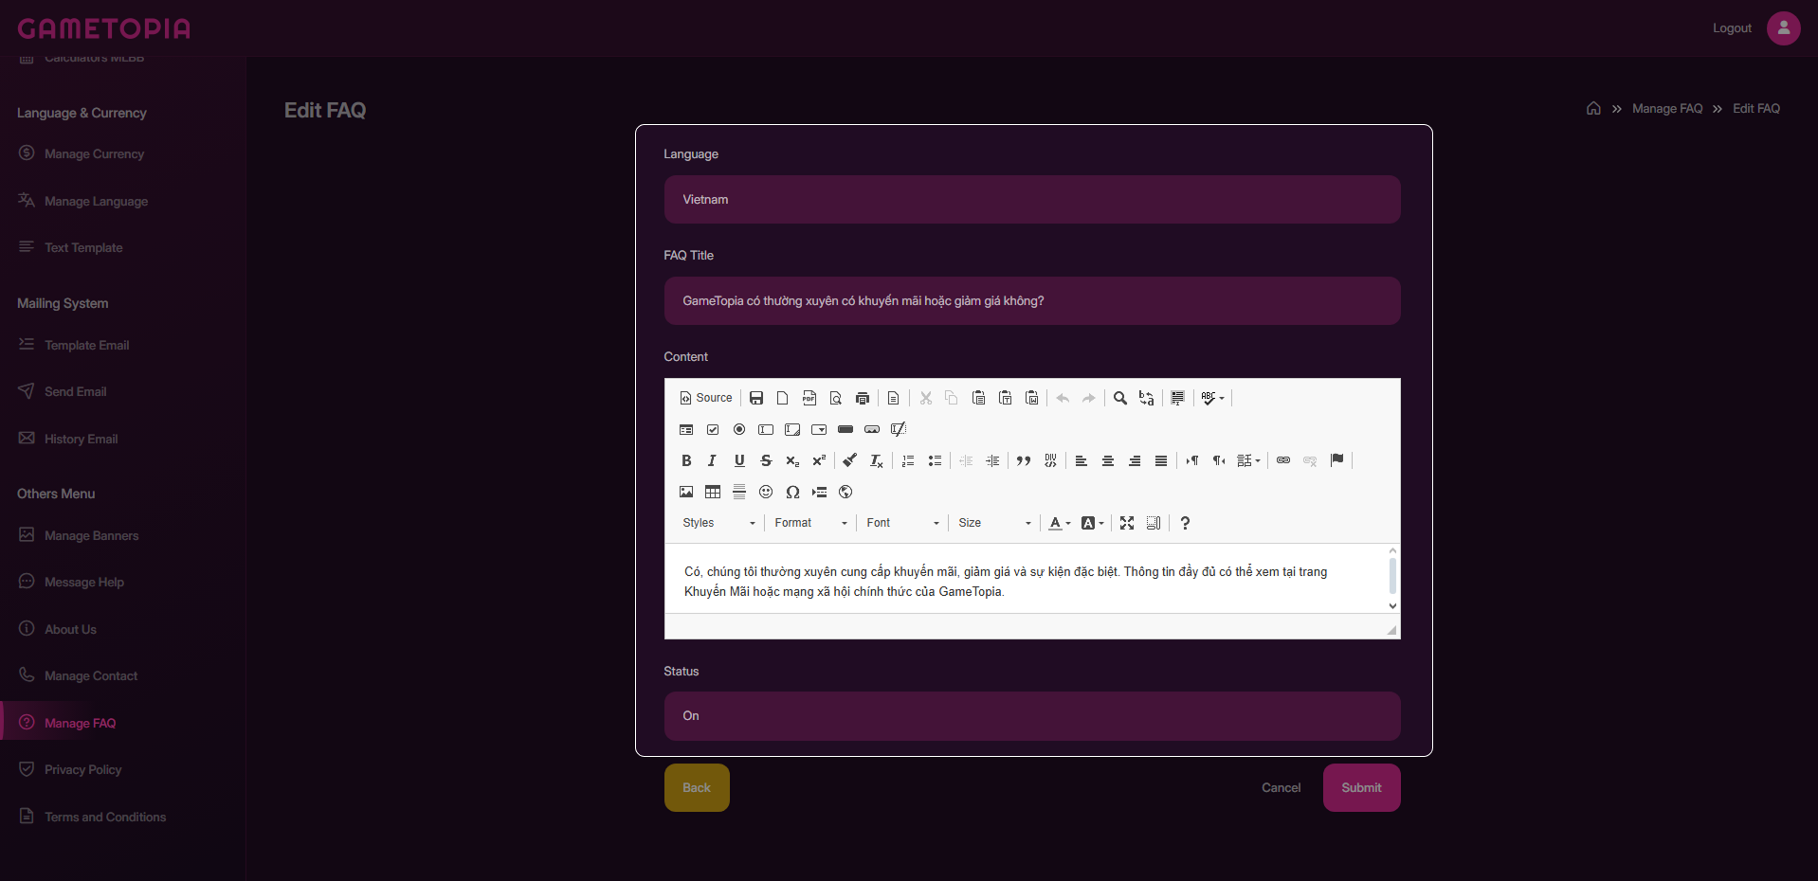Open the Templates icon
This screenshot has width=1818, height=881.
click(x=893, y=398)
